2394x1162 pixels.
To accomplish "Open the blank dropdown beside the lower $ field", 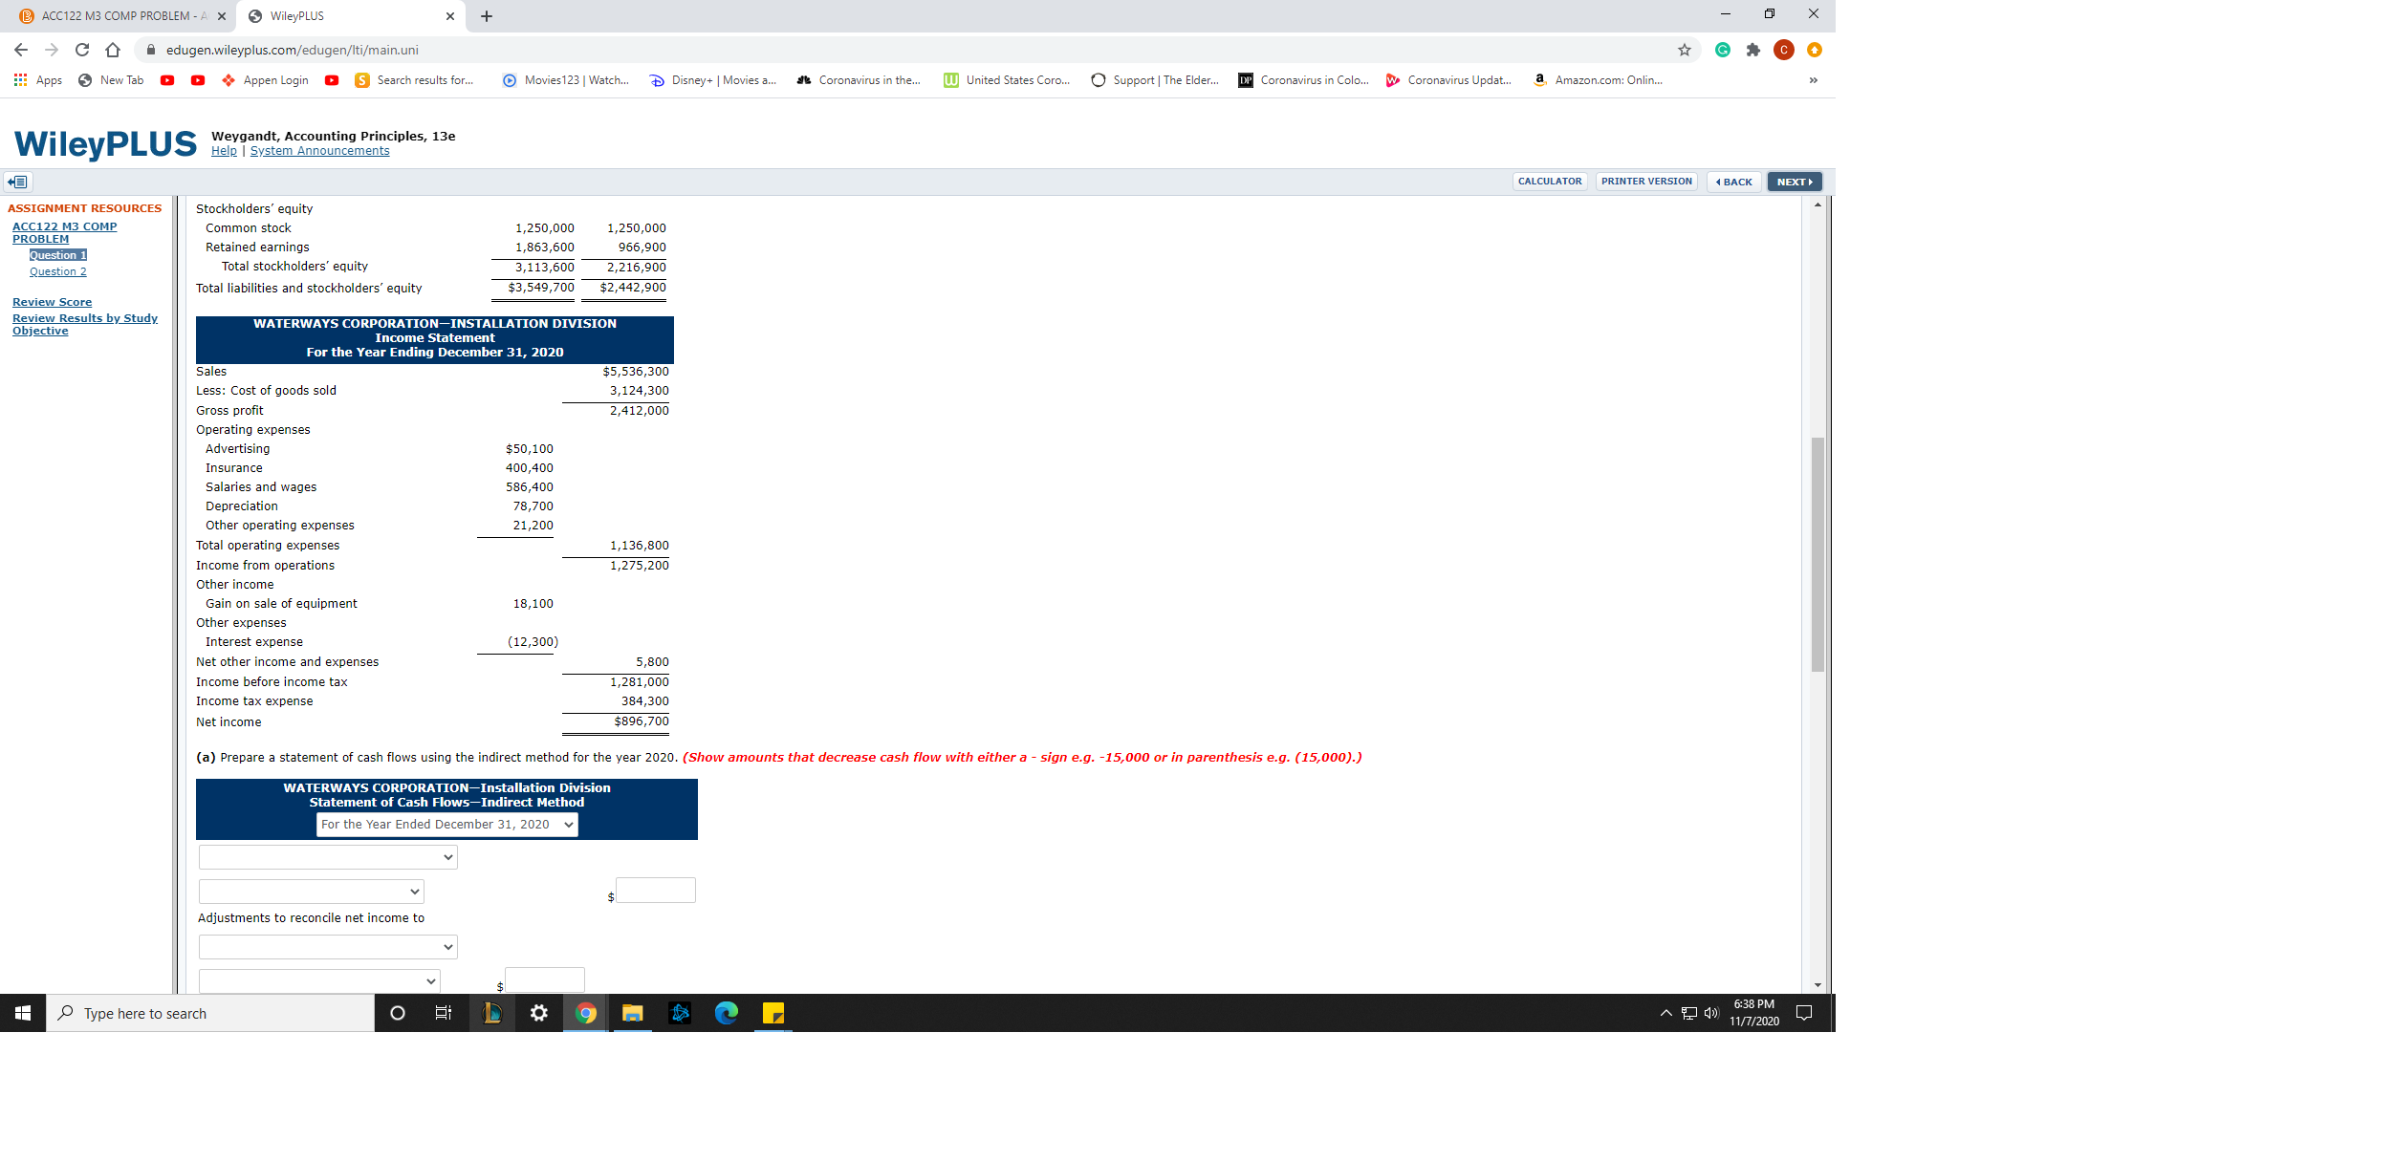I will point(318,979).
